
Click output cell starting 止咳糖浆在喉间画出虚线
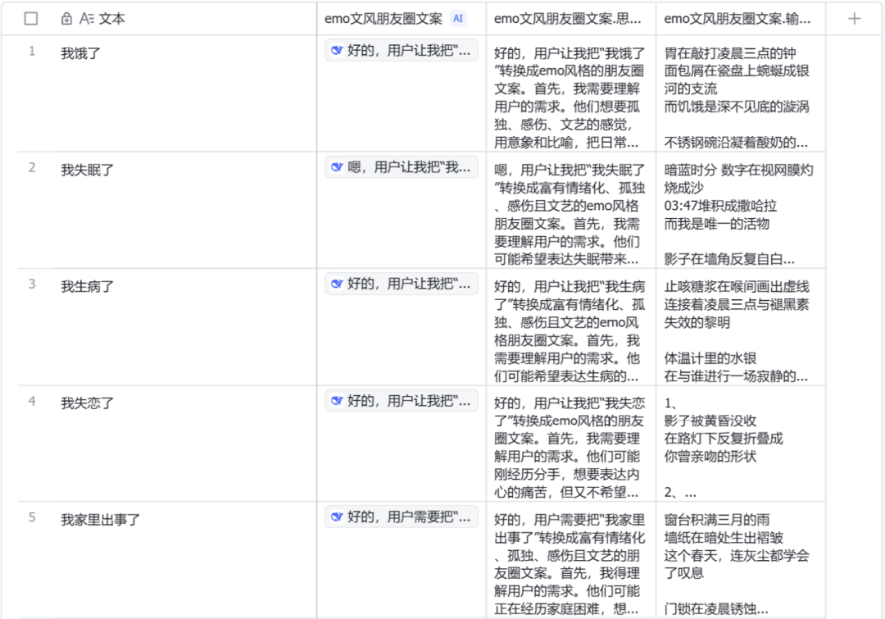(741, 327)
